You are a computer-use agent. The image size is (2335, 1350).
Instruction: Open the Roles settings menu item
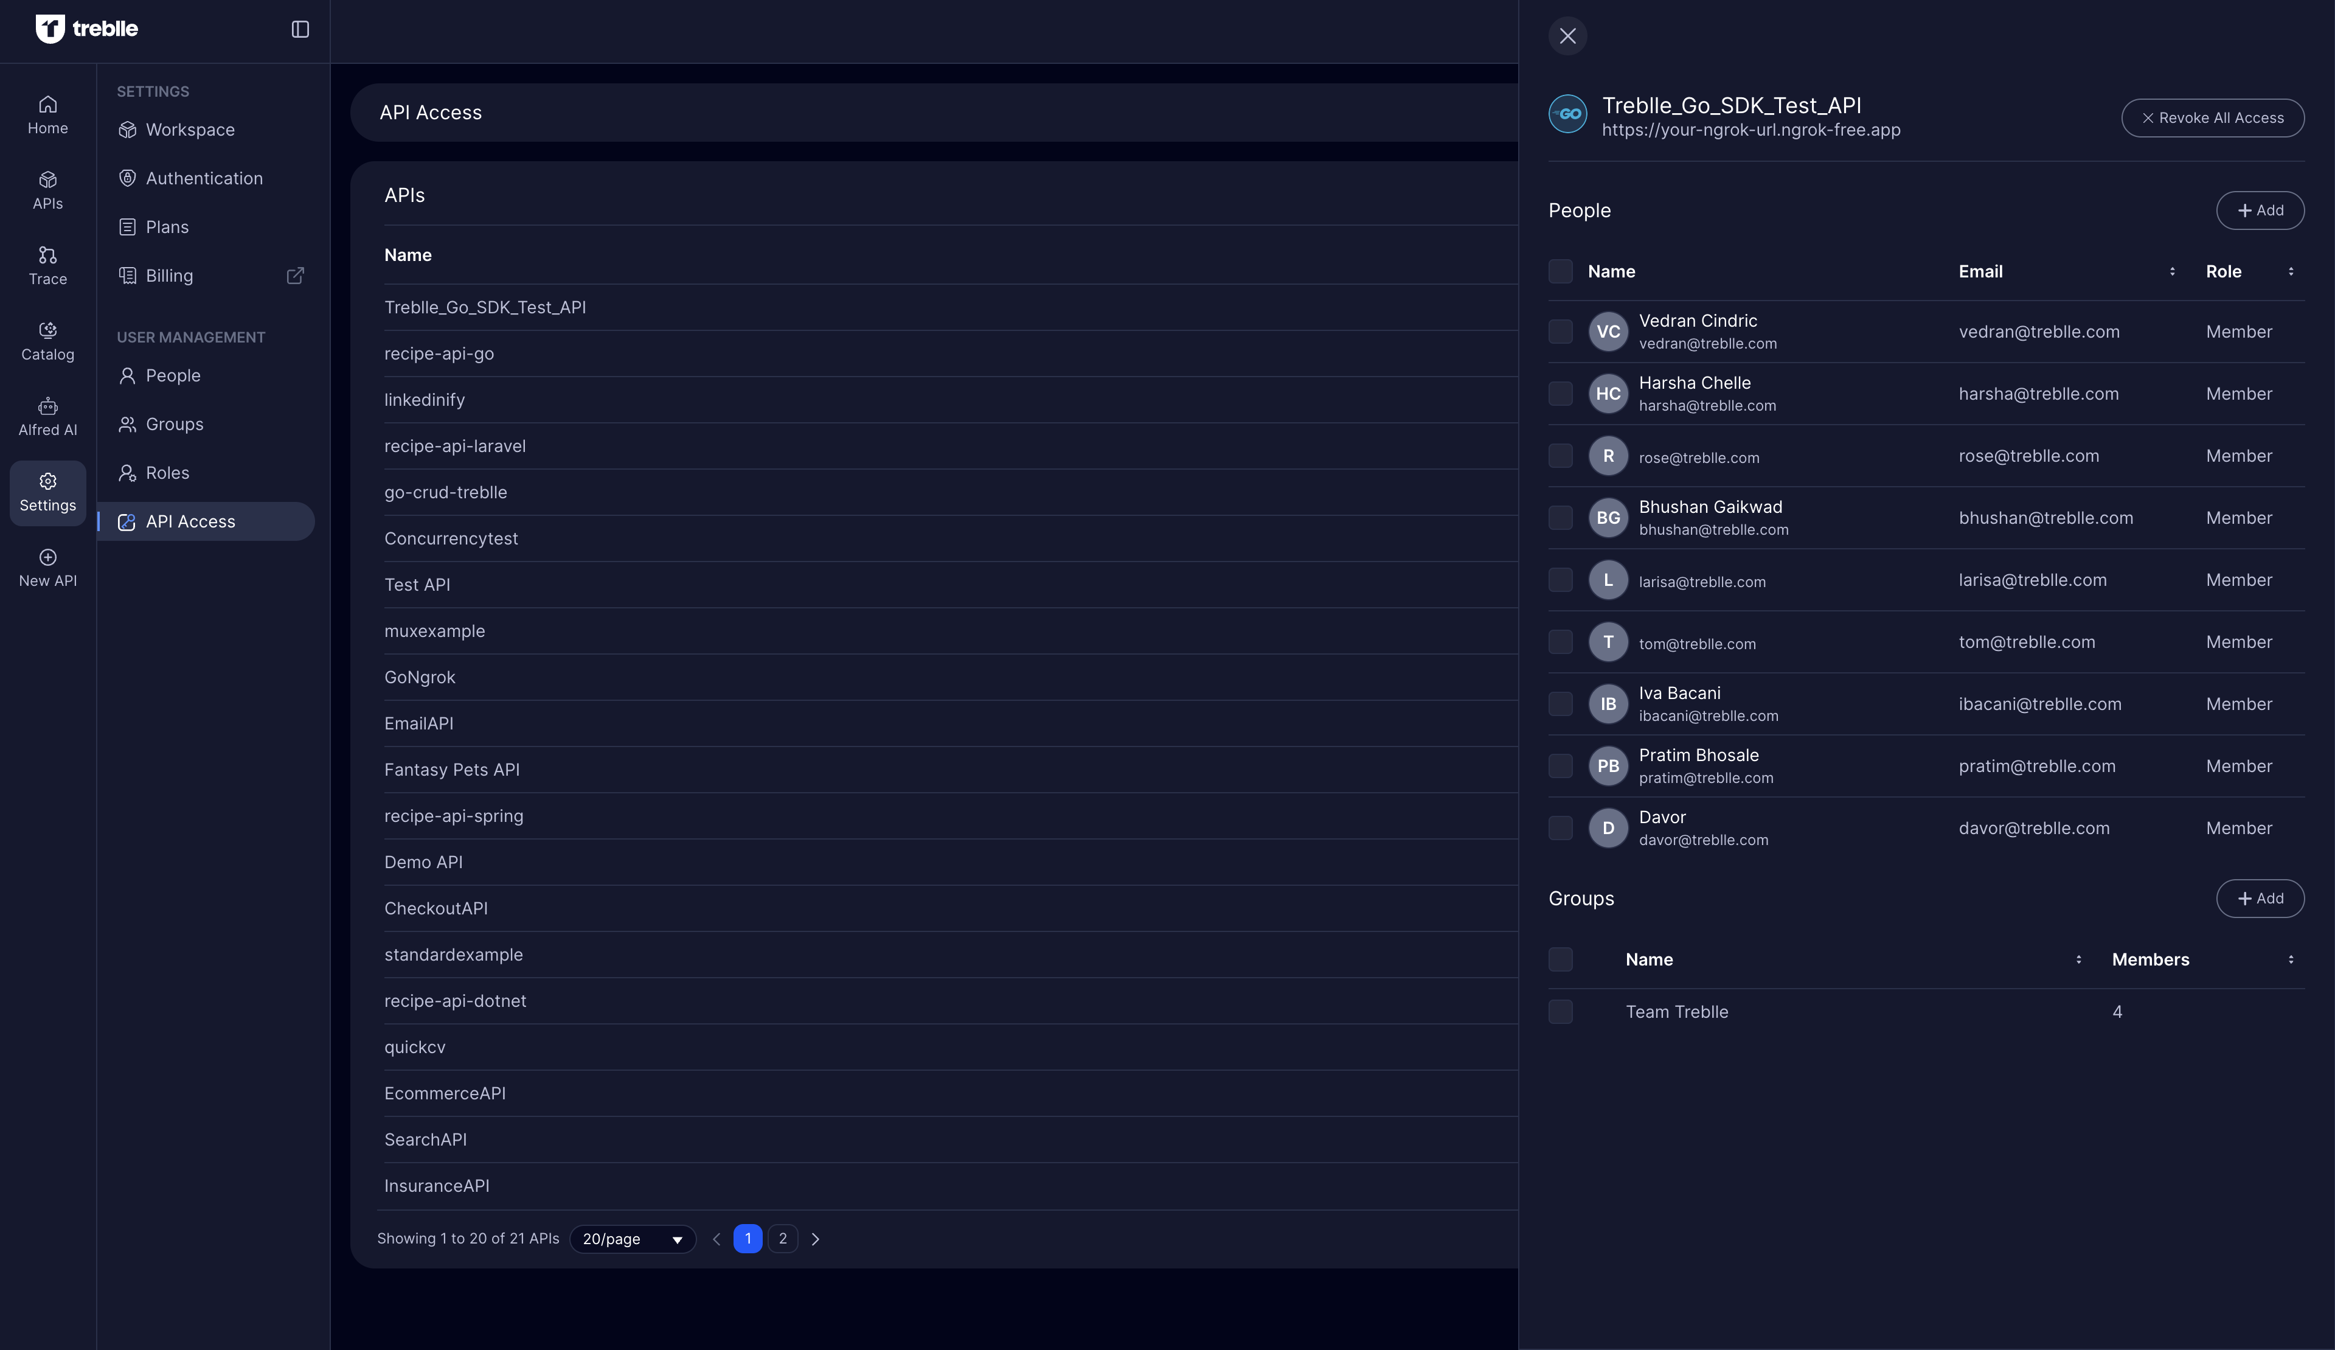(x=167, y=473)
